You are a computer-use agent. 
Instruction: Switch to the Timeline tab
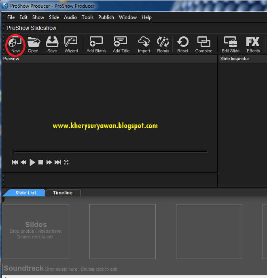pyautogui.click(x=63, y=193)
